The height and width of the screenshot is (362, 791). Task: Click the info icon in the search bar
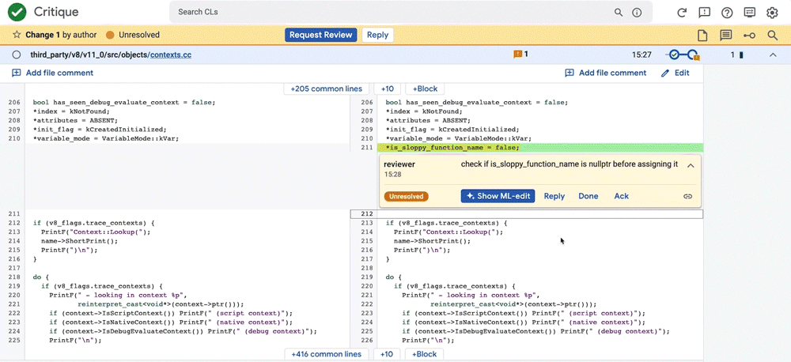(637, 12)
